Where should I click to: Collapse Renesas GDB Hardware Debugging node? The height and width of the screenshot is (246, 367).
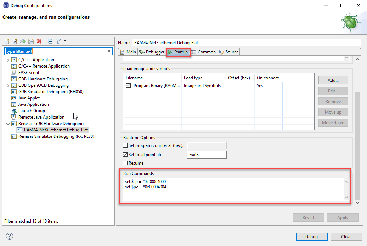[8, 124]
